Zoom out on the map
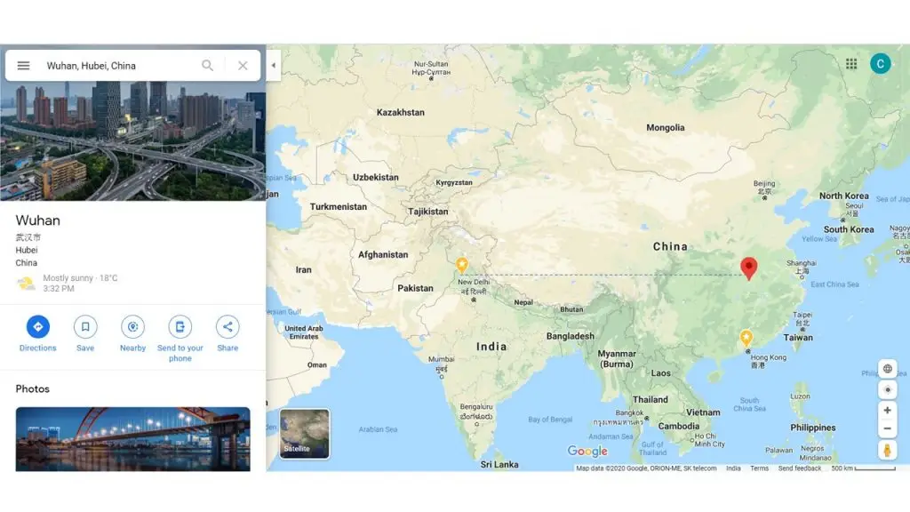 pos(887,428)
